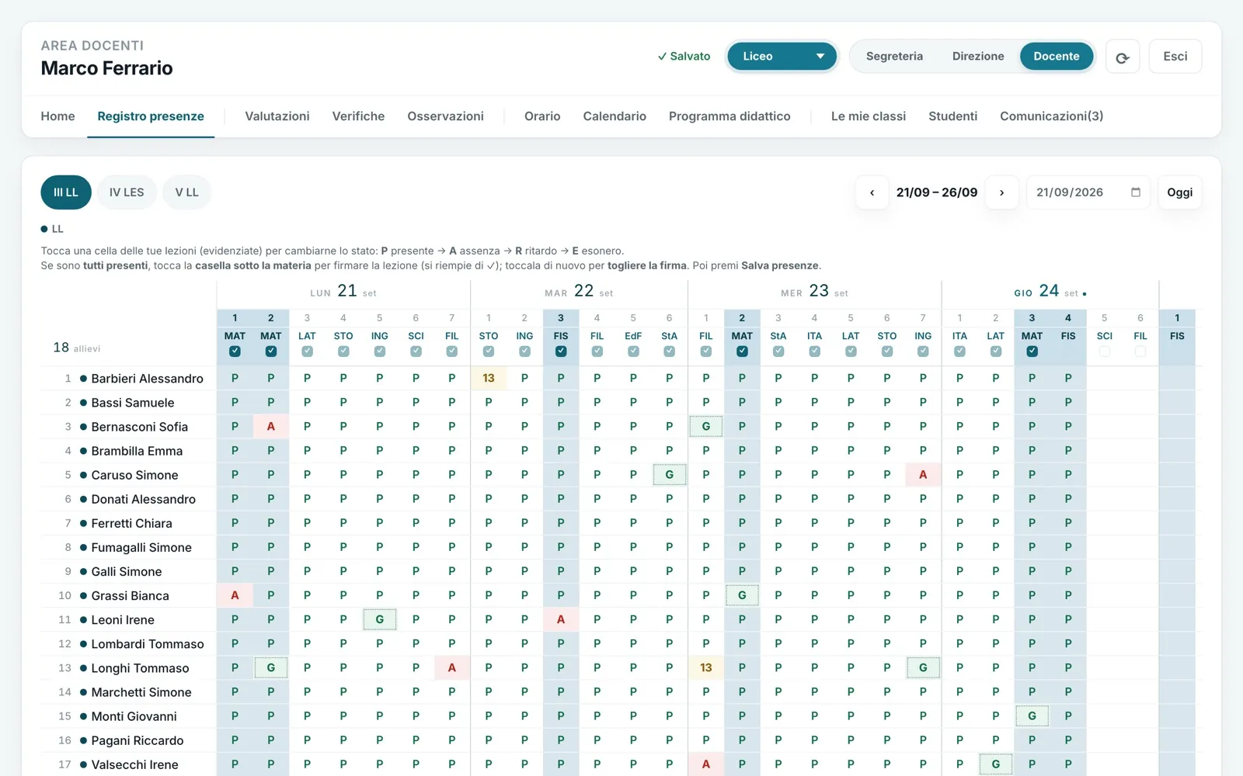Open the Programma didattico tab
Image resolution: width=1243 pixels, height=776 pixels.
pyautogui.click(x=729, y=116)
